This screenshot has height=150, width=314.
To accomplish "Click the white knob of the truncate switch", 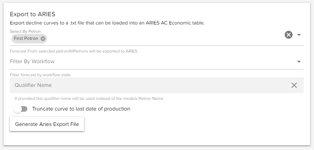I will coord(18,109).
